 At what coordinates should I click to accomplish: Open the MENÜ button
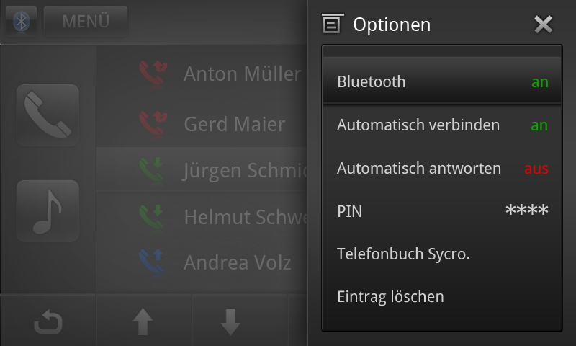point(86,22)
